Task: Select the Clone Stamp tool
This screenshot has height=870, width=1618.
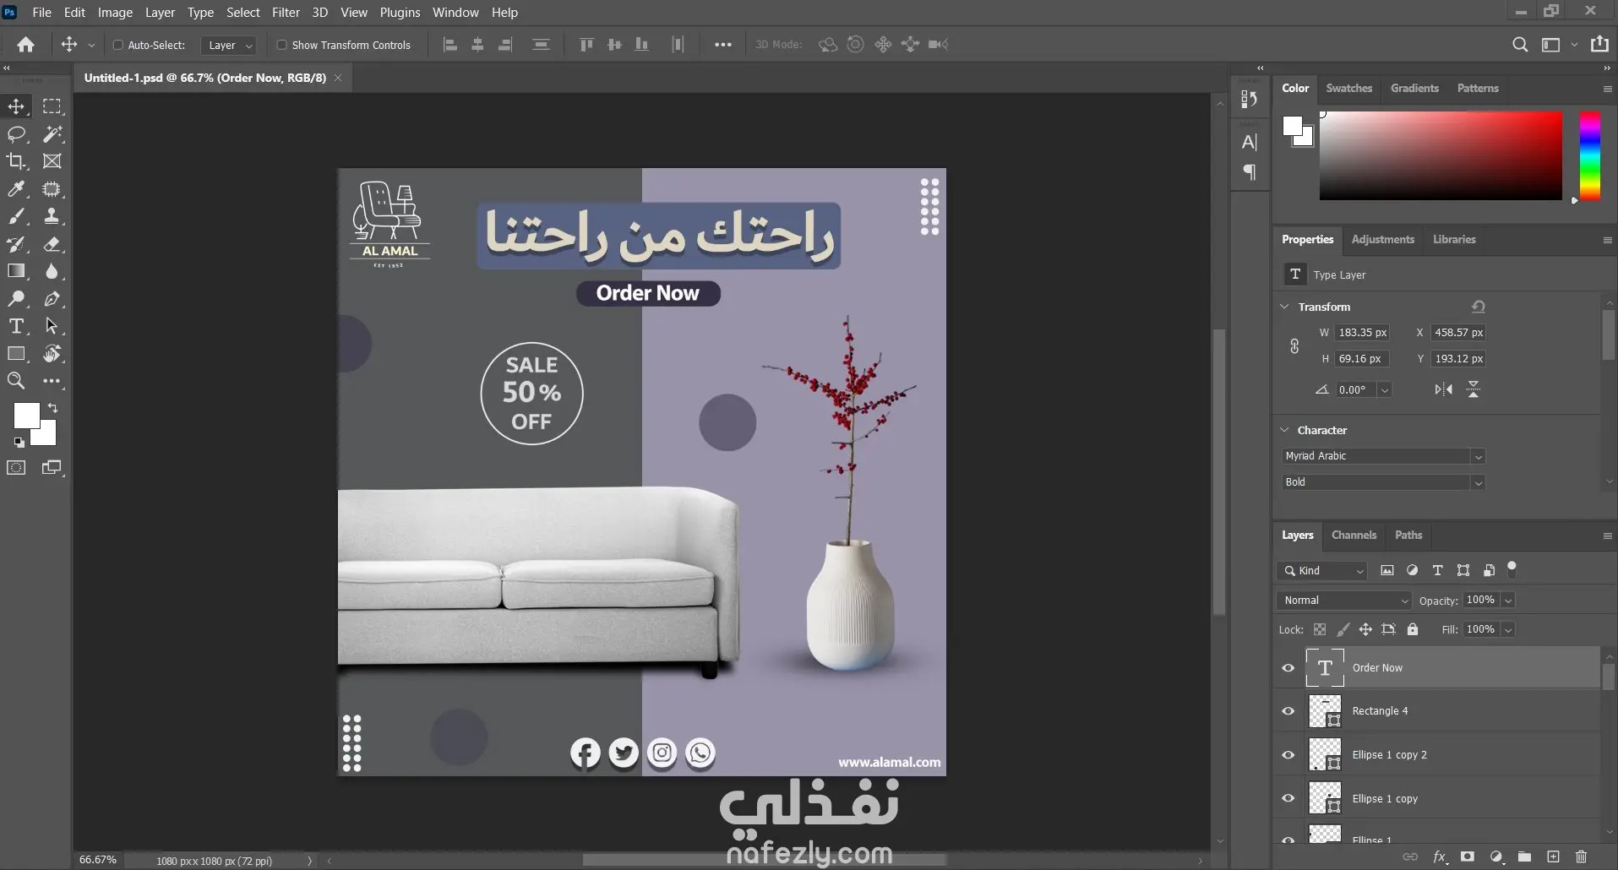Action: [x=52, y=216]
